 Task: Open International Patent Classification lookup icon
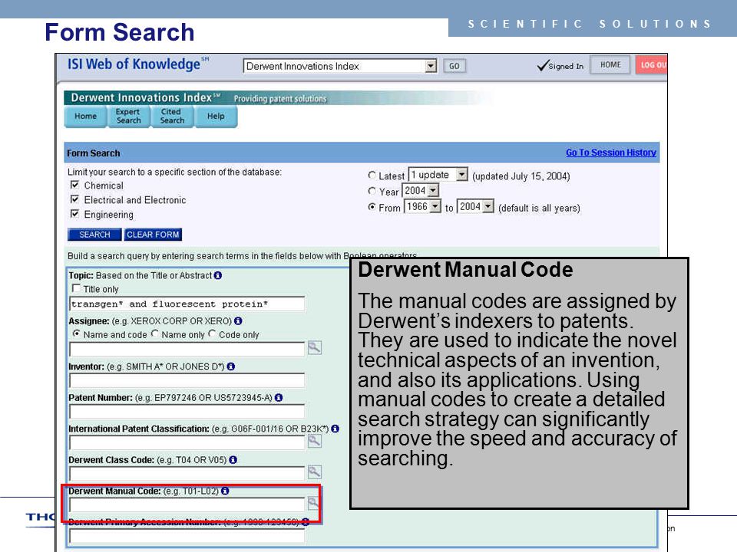coord(315,441)
